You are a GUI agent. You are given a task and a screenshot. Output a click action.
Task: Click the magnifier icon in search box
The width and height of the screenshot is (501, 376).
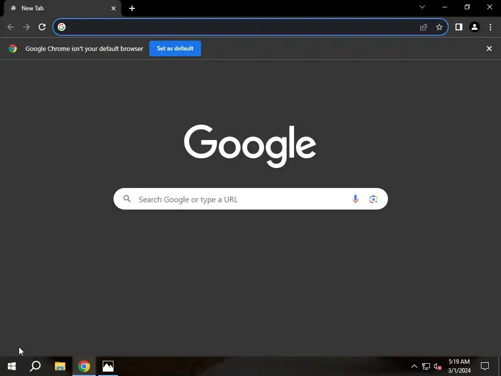click(127, 199)
